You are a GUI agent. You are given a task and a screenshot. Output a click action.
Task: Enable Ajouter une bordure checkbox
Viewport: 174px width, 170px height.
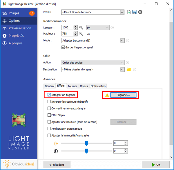tap(49, 122)
